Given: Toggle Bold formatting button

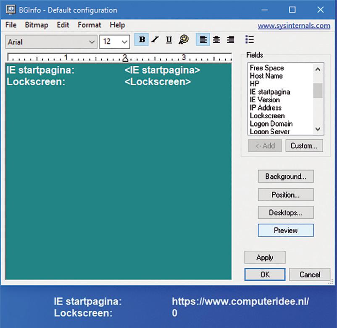Looking at the screenshot, I should [142, 40].
